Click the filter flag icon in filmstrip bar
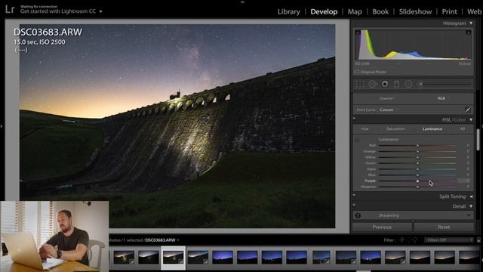 401,240
